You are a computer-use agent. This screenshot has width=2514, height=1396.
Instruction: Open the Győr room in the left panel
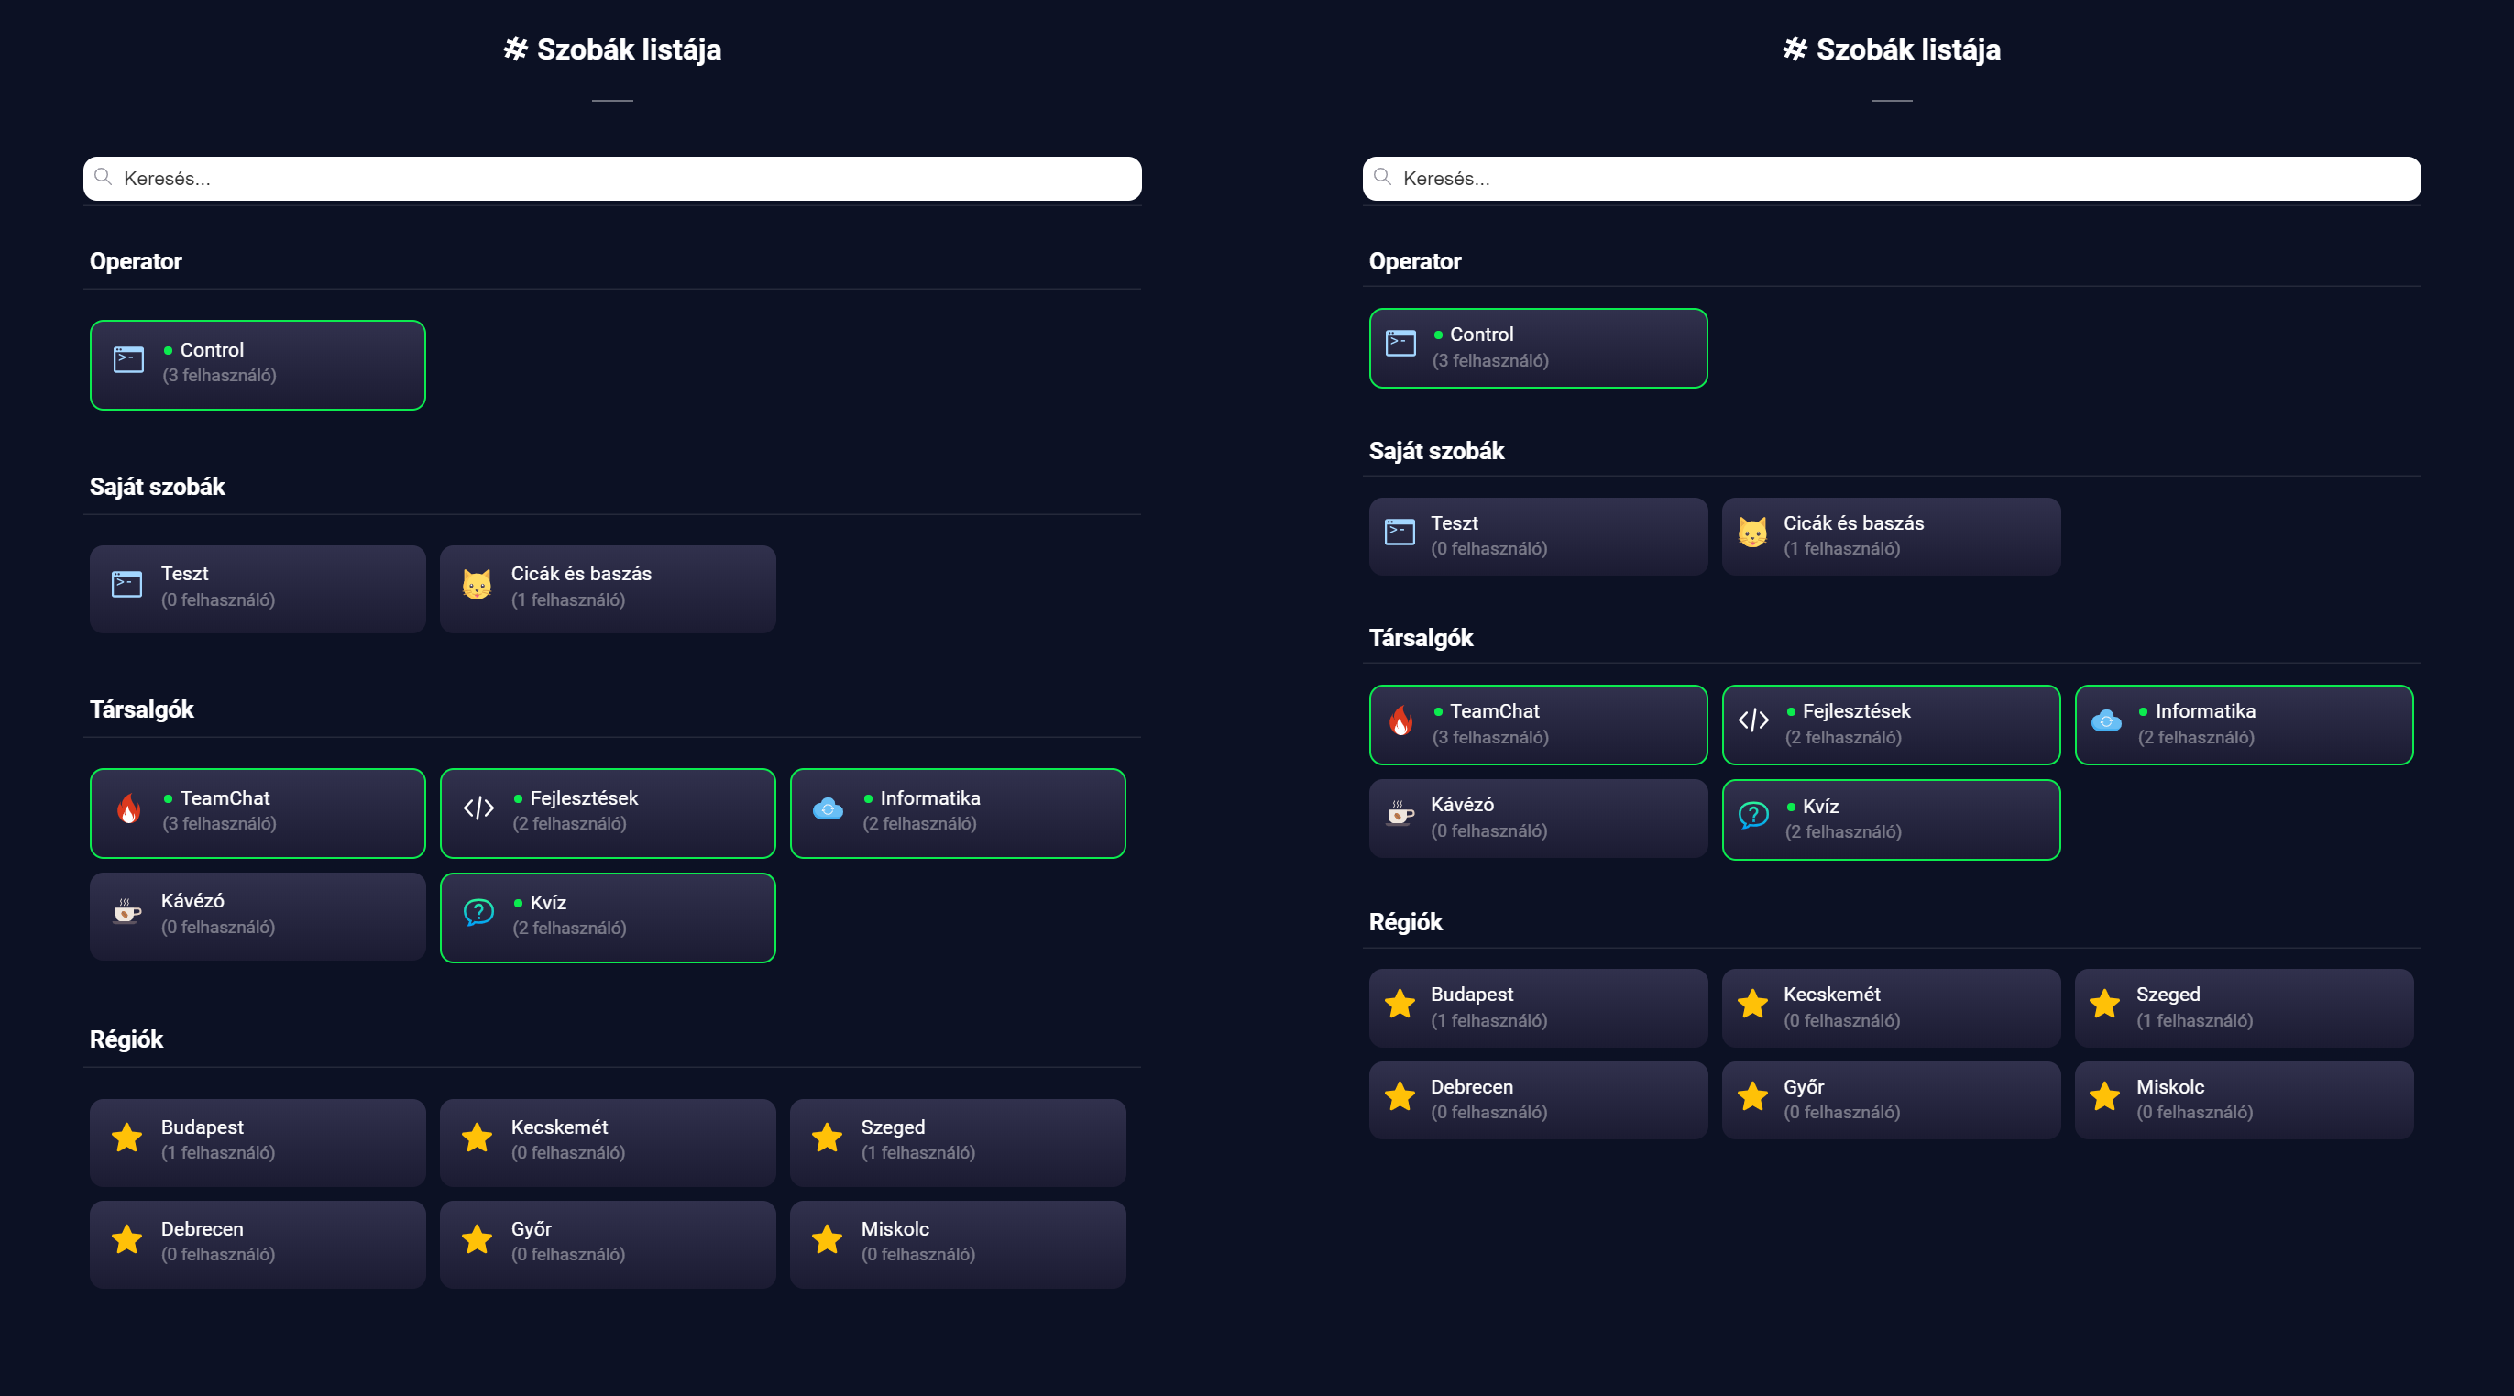pyautogui.click(x=607, y=1243)
